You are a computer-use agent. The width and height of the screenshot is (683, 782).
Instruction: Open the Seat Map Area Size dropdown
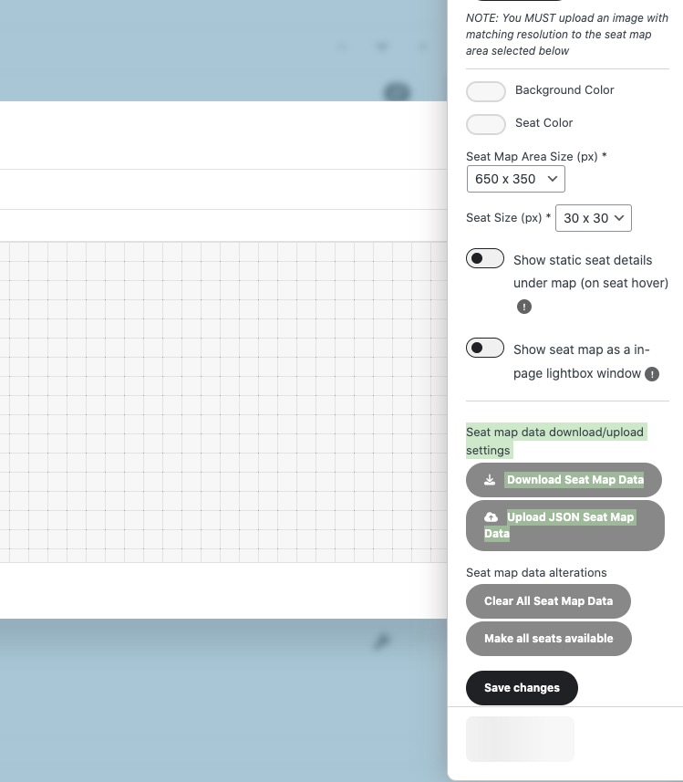(515, 179)
